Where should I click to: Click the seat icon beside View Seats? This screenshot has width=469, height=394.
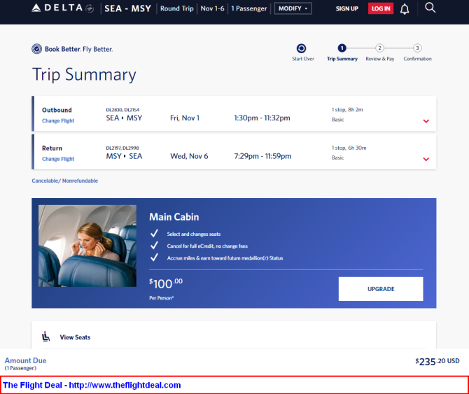coord(46,337)
